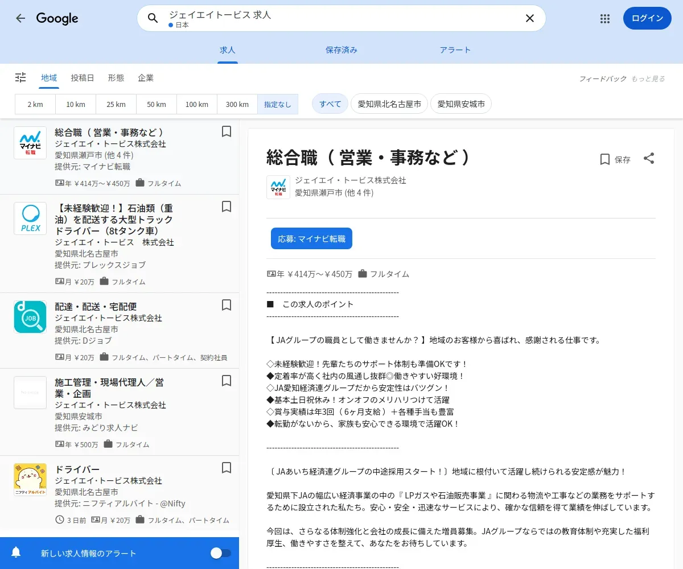Image resolution: width=683 pixels, height=569 pixels.
Task: Choose the 100 km distance option
Action: coord(197,104)
